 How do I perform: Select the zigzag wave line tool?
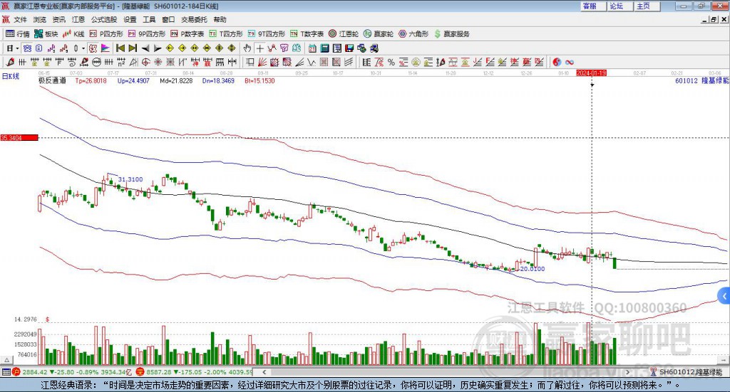tap(312, 62)
